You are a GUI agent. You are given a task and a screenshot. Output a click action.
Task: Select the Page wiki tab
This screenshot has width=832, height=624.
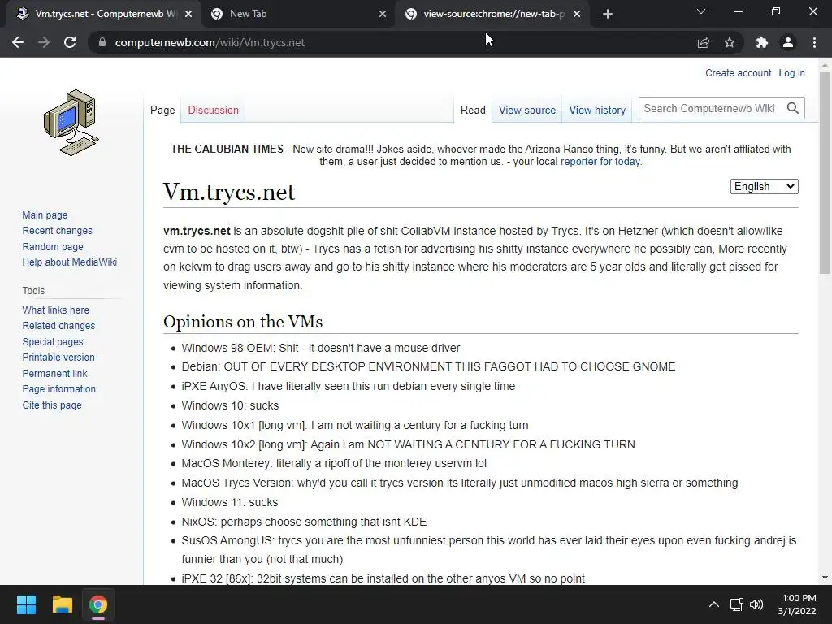click(x=162, y=110)
